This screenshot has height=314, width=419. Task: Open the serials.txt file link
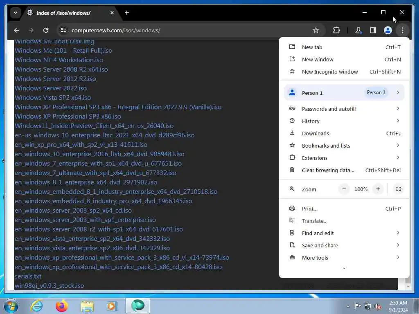click(x=28, y=276)
